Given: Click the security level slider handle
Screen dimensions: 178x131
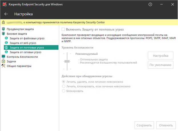Looking at the screenshot, I should tap(67, 61).
